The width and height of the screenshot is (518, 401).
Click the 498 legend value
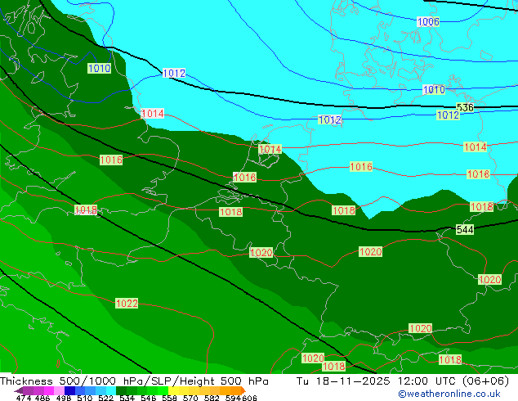pos(64,398)
